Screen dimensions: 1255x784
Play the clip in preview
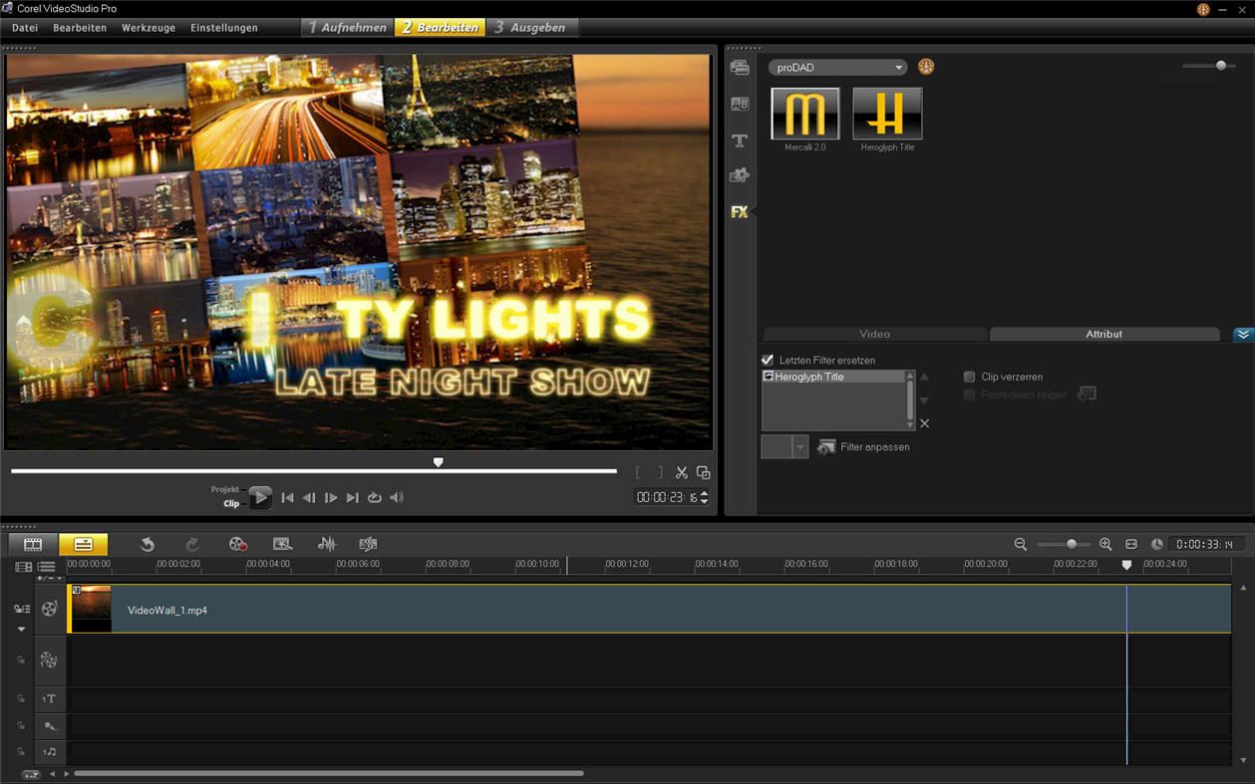click(x=260, y=498)
